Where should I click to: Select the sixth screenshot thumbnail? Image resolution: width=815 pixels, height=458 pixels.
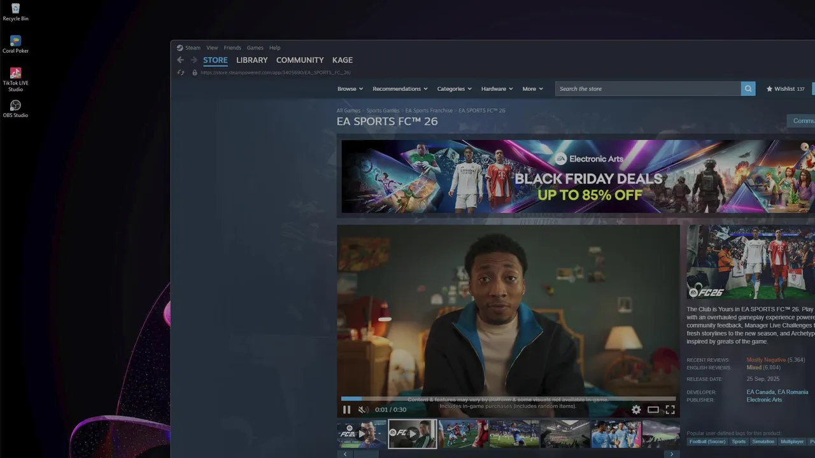click(616, 434)
